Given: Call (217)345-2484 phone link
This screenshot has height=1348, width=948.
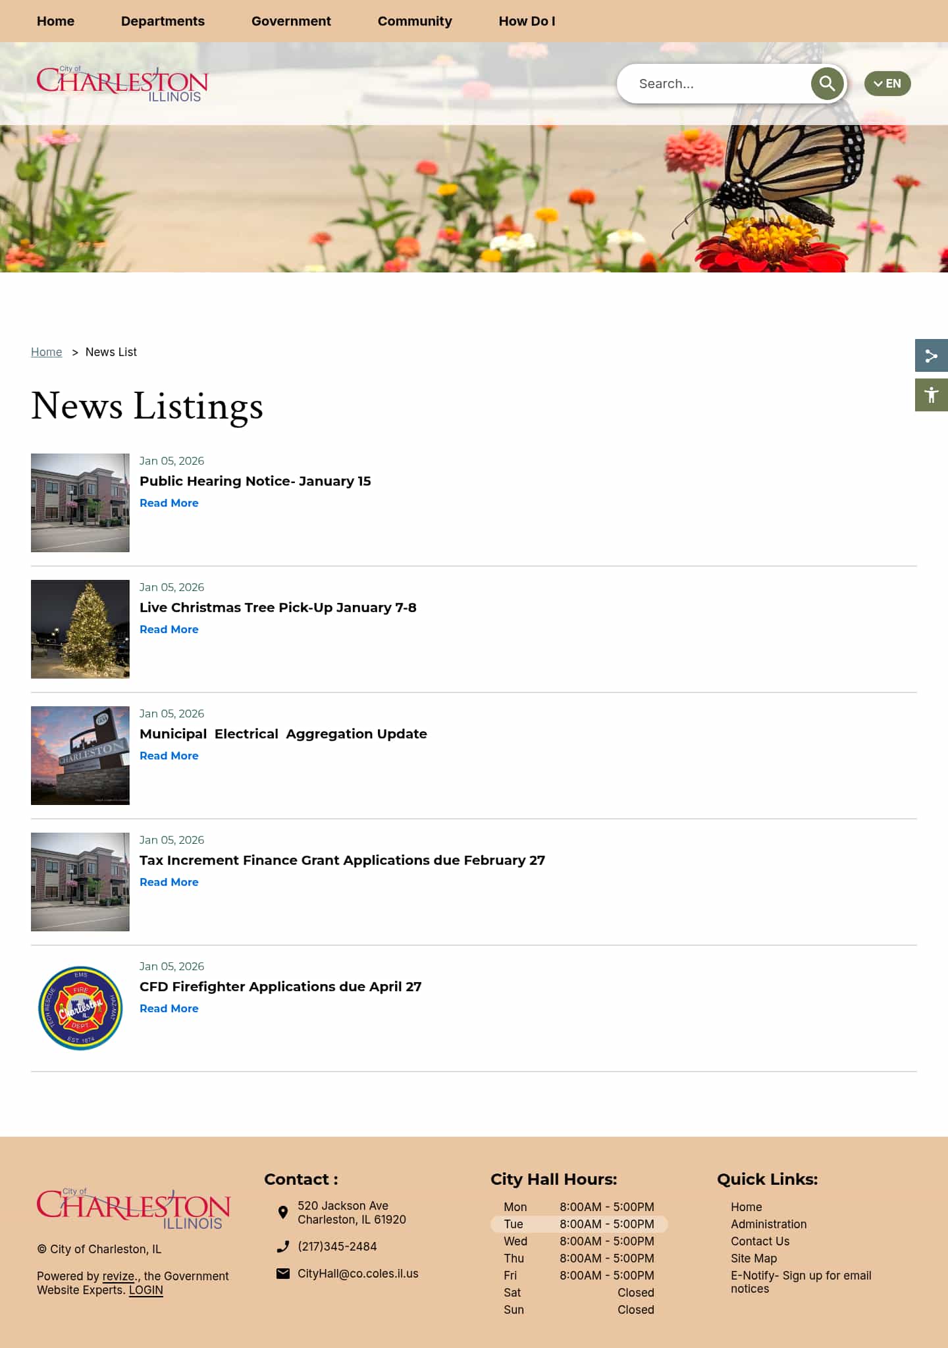Looking at the screenshot, I should (x=337, y=1247).
